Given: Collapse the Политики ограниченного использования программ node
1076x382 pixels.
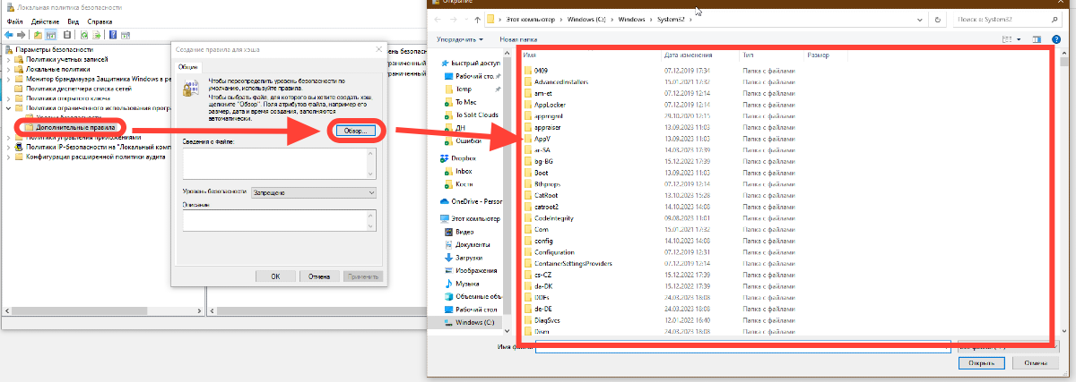Looking at the screenshot, I should coord(9,108).
